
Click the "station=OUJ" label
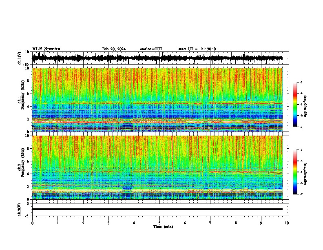point(151,49)
